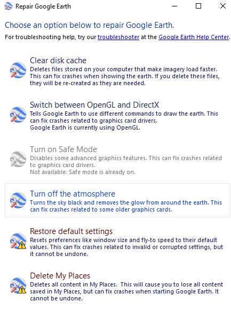231x309 pixels.
Task: Close the Repair Google Earth dialog
Action: pyautogui.click(x=223, y=6)
